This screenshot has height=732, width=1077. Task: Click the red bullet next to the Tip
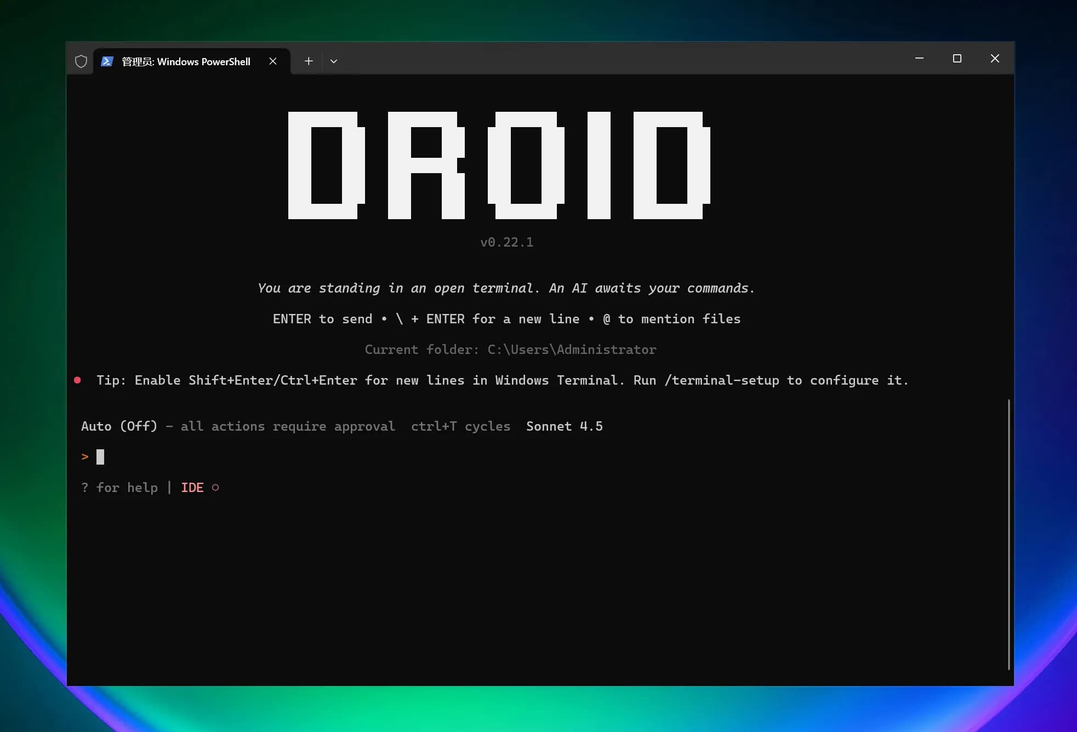pyautogui.click(x=78, y=380)
